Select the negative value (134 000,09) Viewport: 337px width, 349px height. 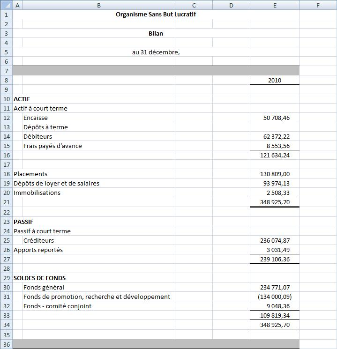[x=274, y=297]
